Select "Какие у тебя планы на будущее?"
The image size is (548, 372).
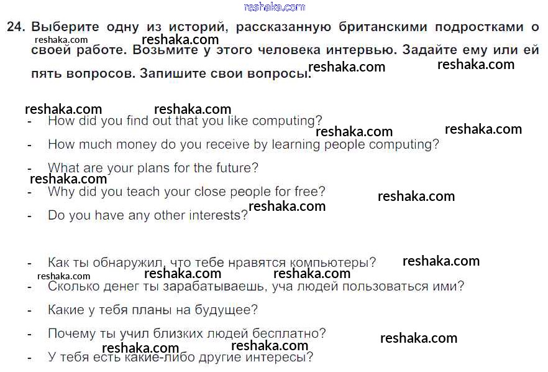(x=152, y=310)
